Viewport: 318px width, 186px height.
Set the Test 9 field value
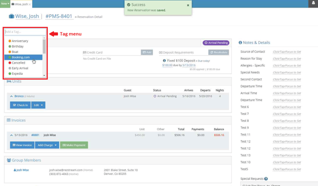(x=287, y=128)
